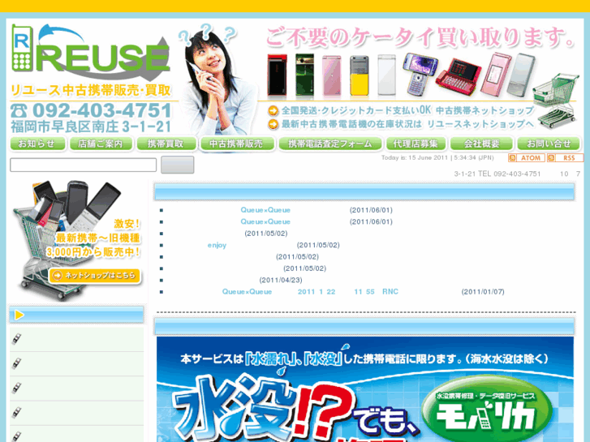Open first Queue×Queue news link dated 2011/06/01
The height and width of the screenshot is (442, 590).
click(x=265, y=210)
